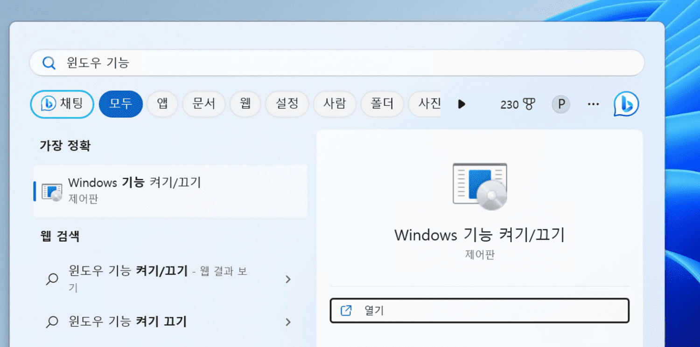Click the 제어판 label in preview pane
The width and height of the screenshot is (700, 347).
[x=480, y=255]
